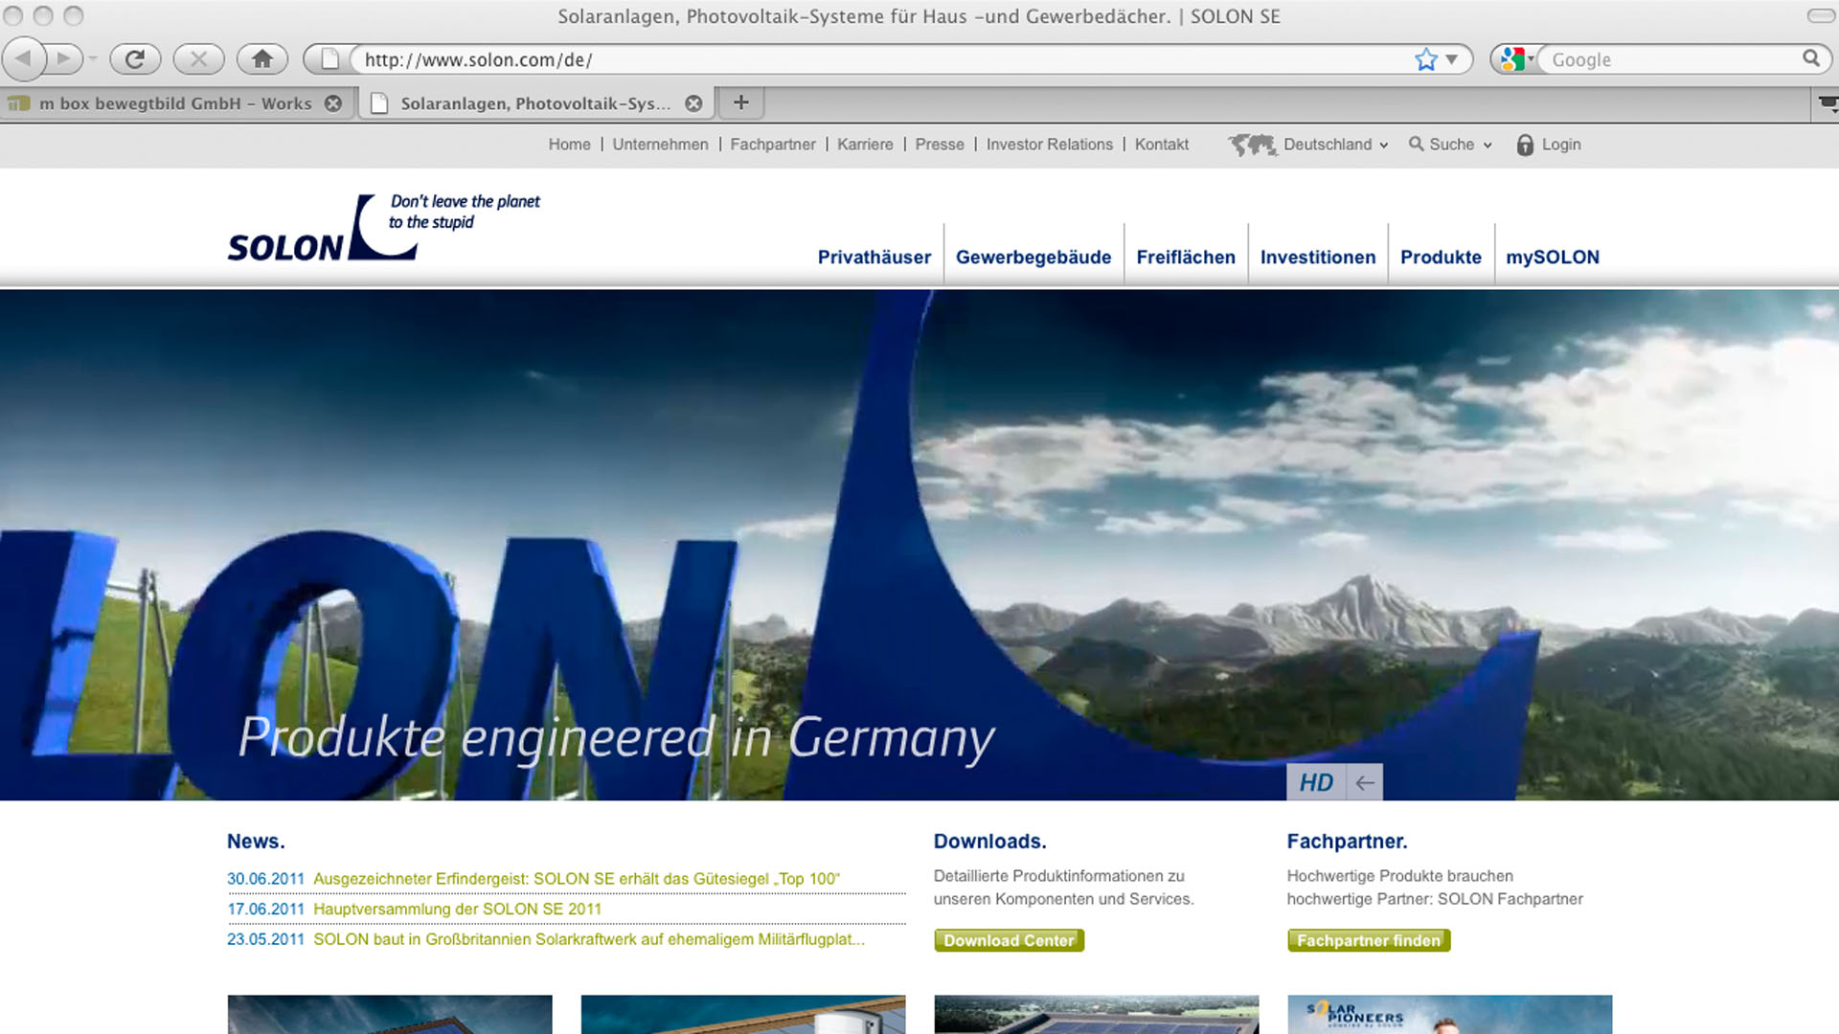
Task: Click the Download Center button
Action: 1009,940
